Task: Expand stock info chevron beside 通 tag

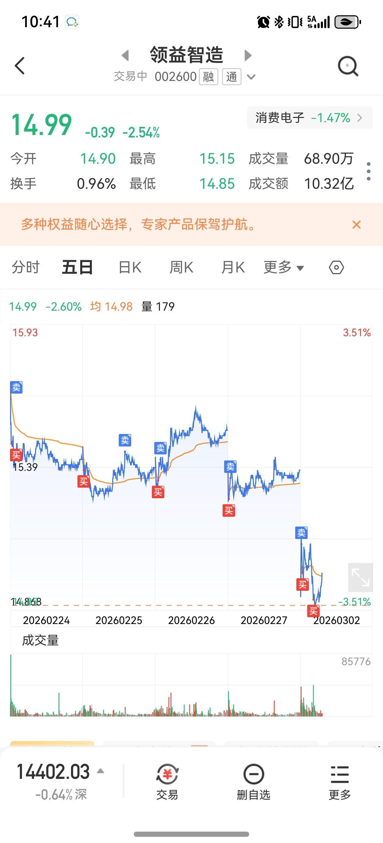Action: pyautogui.click(x=251, y=77)
